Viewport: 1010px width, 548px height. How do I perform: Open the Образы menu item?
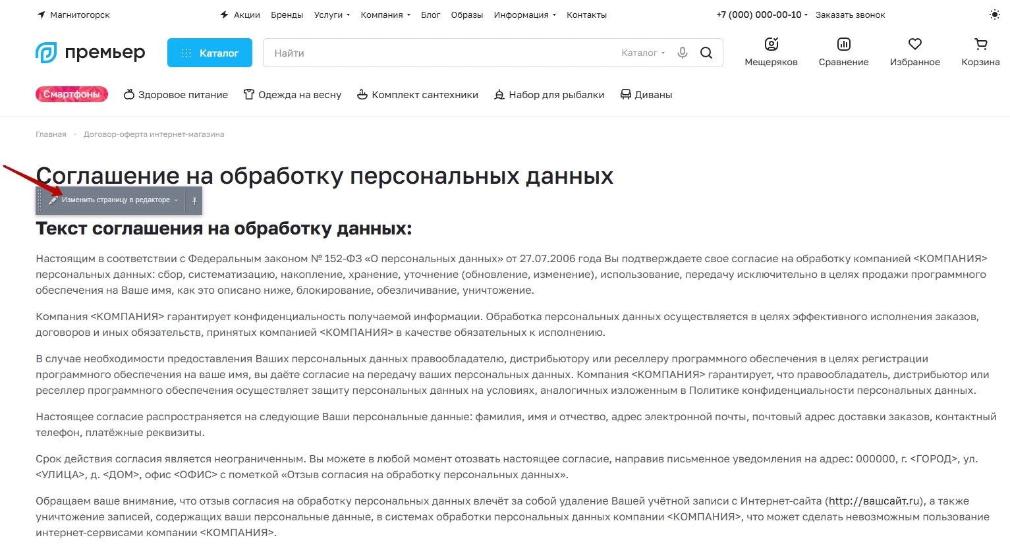467,14
